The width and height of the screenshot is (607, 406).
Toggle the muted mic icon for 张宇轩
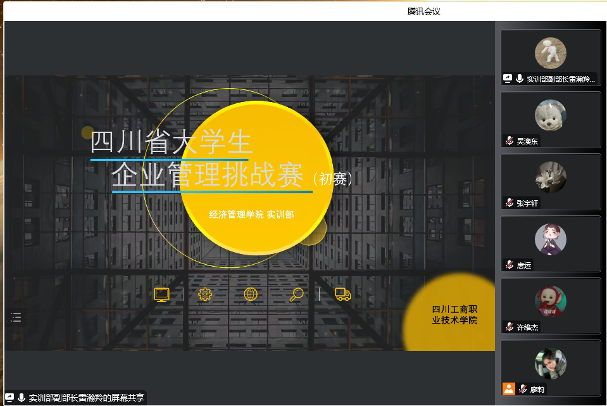pyautogui.click(x=509, y=203)
